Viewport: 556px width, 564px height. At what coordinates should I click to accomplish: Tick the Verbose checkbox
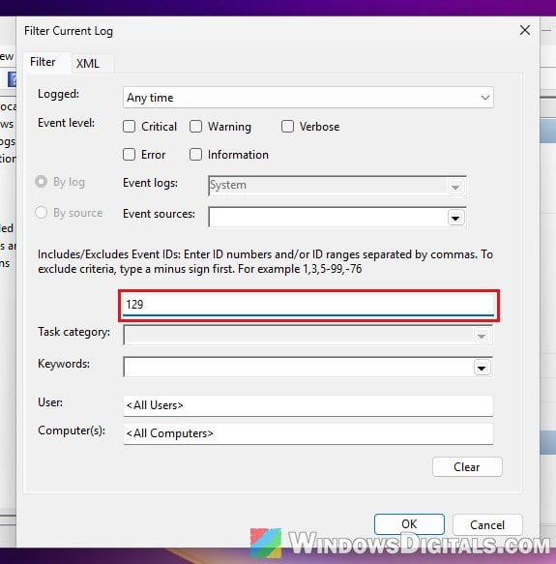click(x=287, y=127)
